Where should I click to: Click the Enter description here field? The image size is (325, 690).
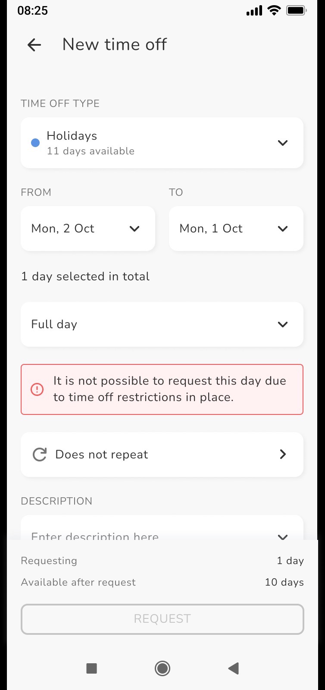[x=162, y=528]
